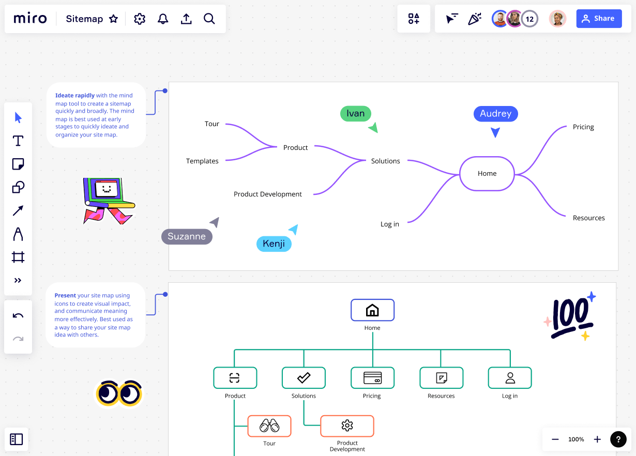Image resolution: width=636 pixels, height=456 pixels.
Task: Open help with the question mark button
Action: (x=618, y=439)
